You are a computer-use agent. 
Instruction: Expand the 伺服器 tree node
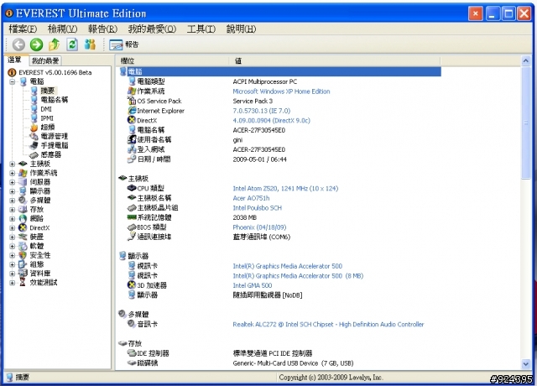point(13,182)
